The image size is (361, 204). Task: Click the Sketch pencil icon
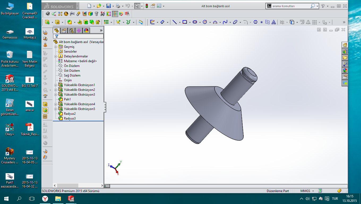[x=152, y=22]
